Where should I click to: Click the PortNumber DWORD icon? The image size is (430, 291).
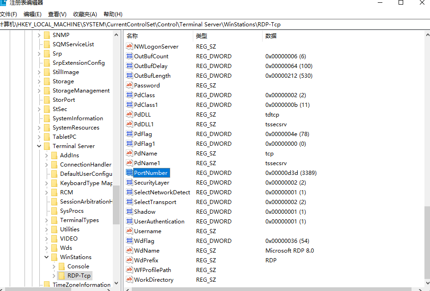point(129,173)
